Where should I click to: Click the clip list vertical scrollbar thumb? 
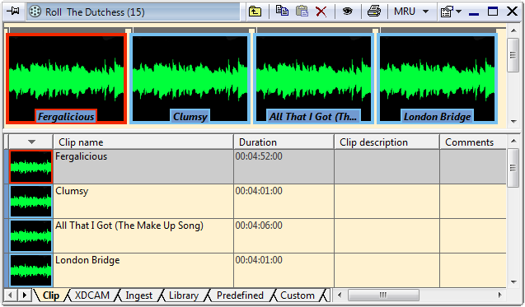tap(513, 168)
